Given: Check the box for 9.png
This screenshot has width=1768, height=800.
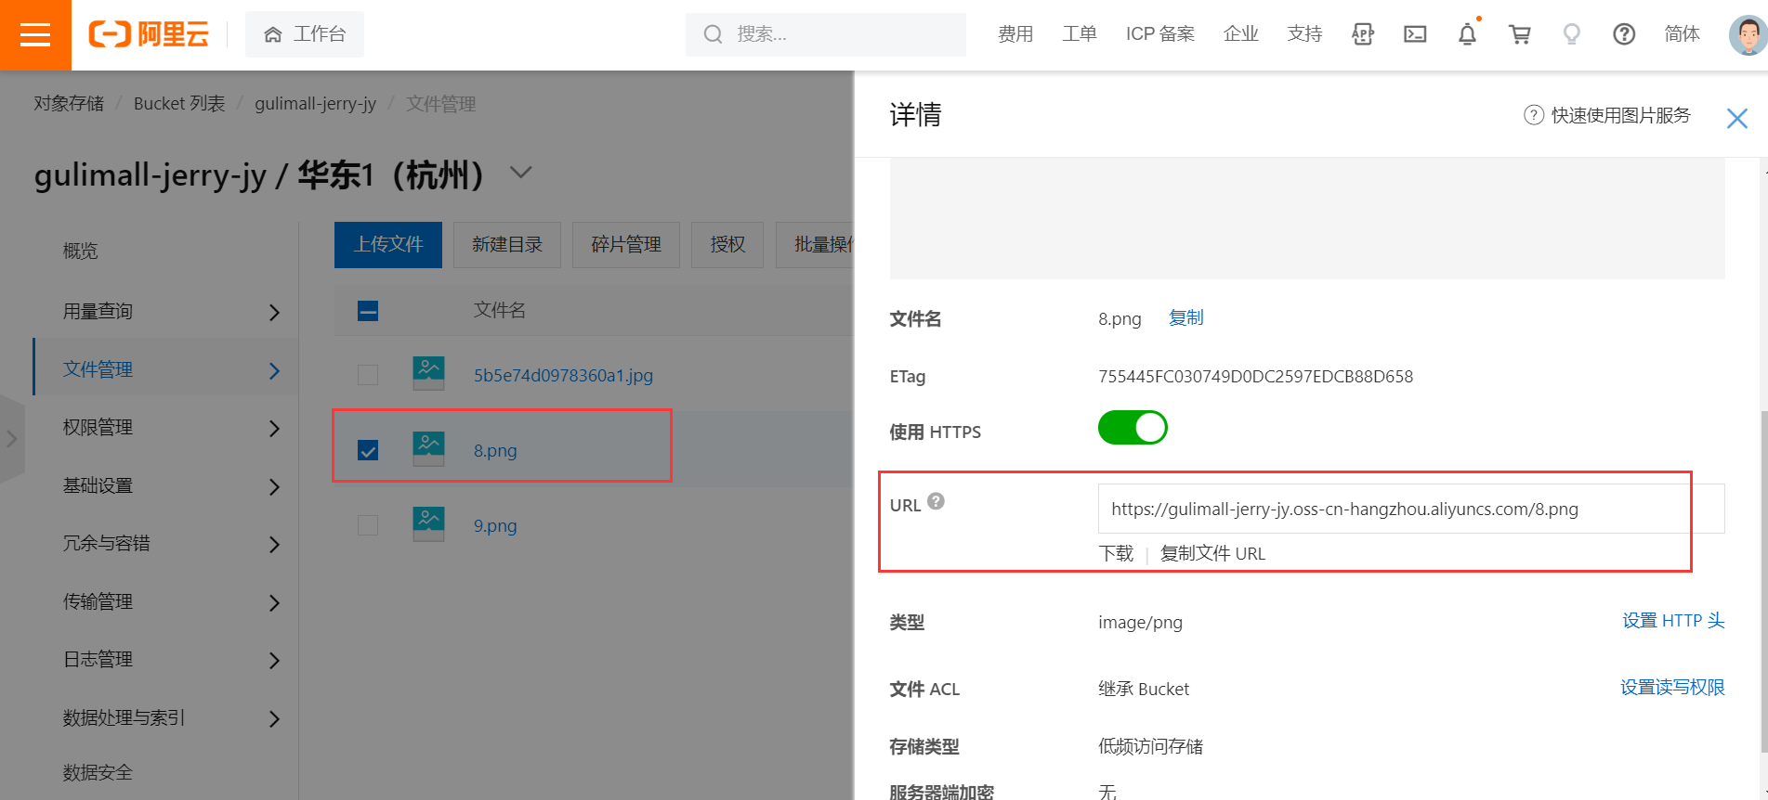Looking at the screenshot, I should (x=368, y=525).
